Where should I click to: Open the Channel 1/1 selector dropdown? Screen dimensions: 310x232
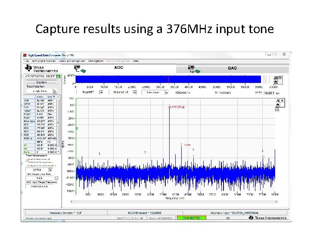pos(134,92)
